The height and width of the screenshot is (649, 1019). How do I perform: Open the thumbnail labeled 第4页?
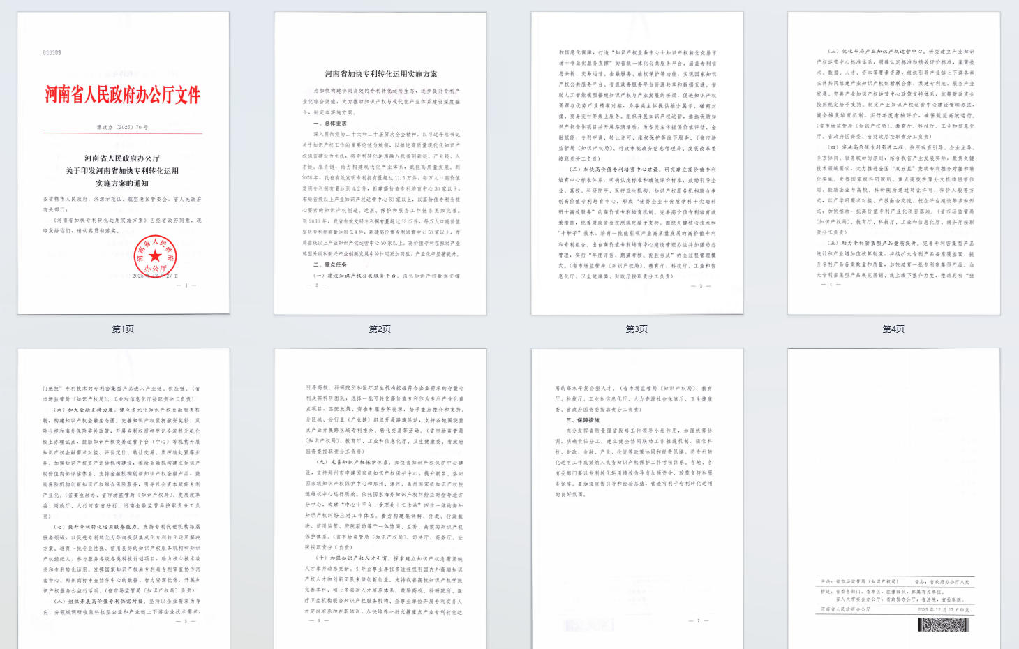[x=893, y=163]
